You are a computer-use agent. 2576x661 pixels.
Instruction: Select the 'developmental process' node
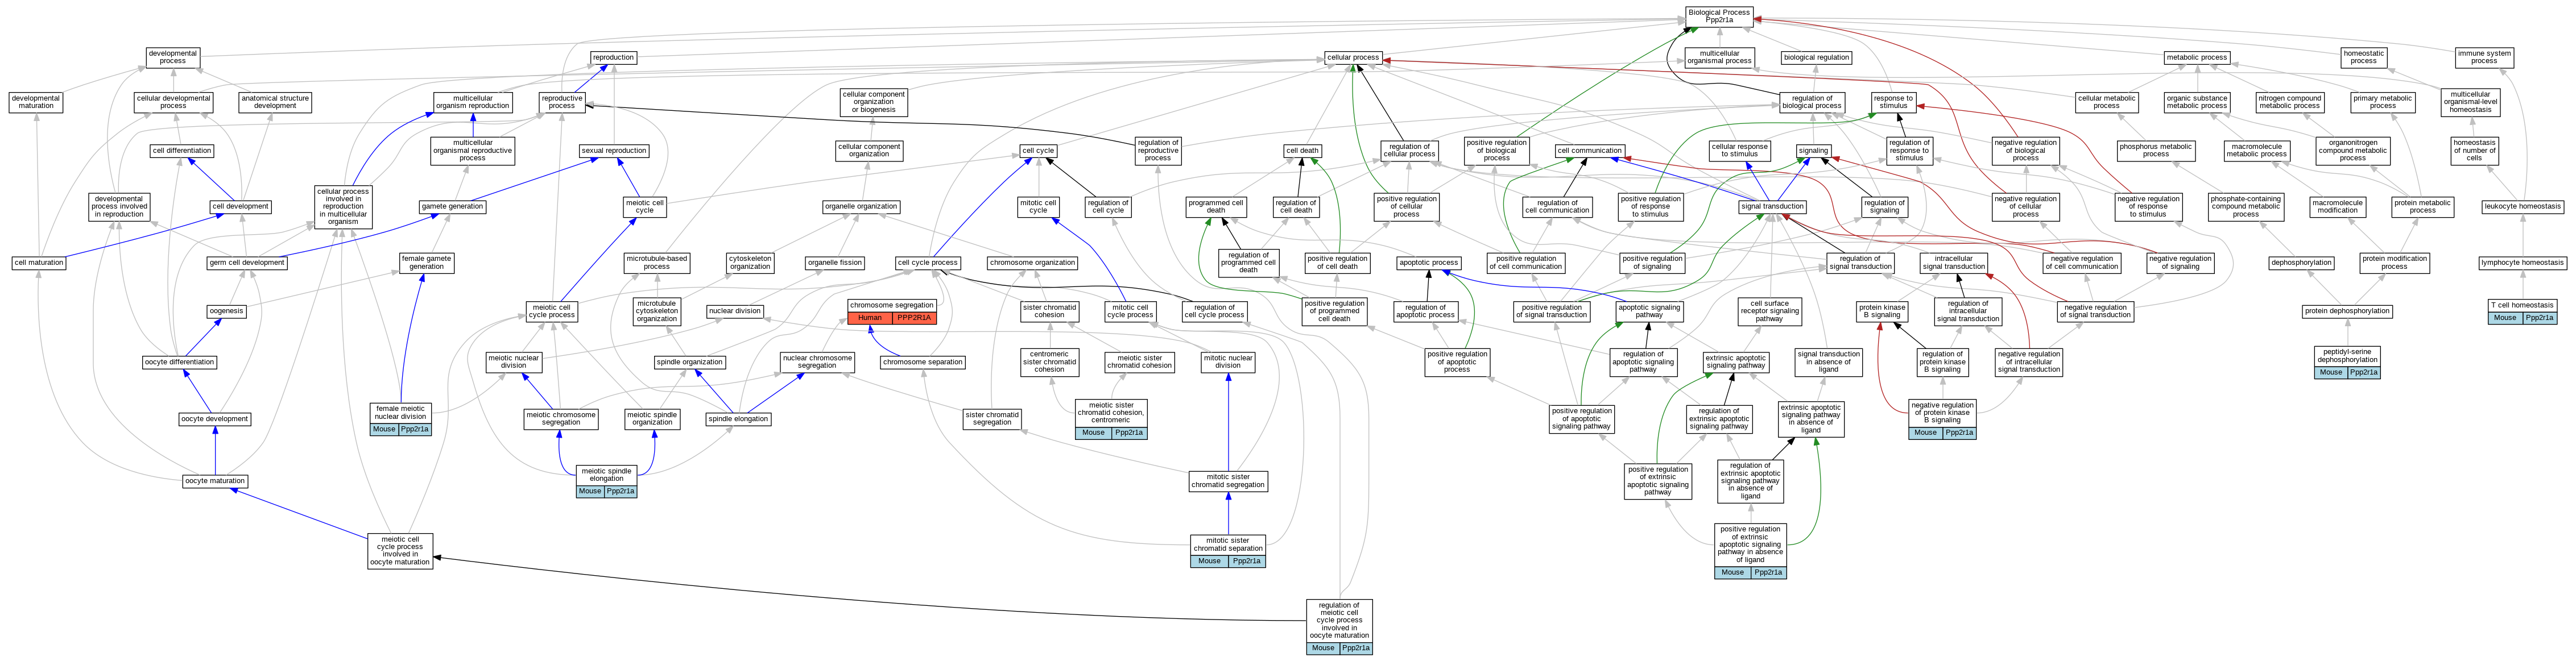(x=173, y=57)
